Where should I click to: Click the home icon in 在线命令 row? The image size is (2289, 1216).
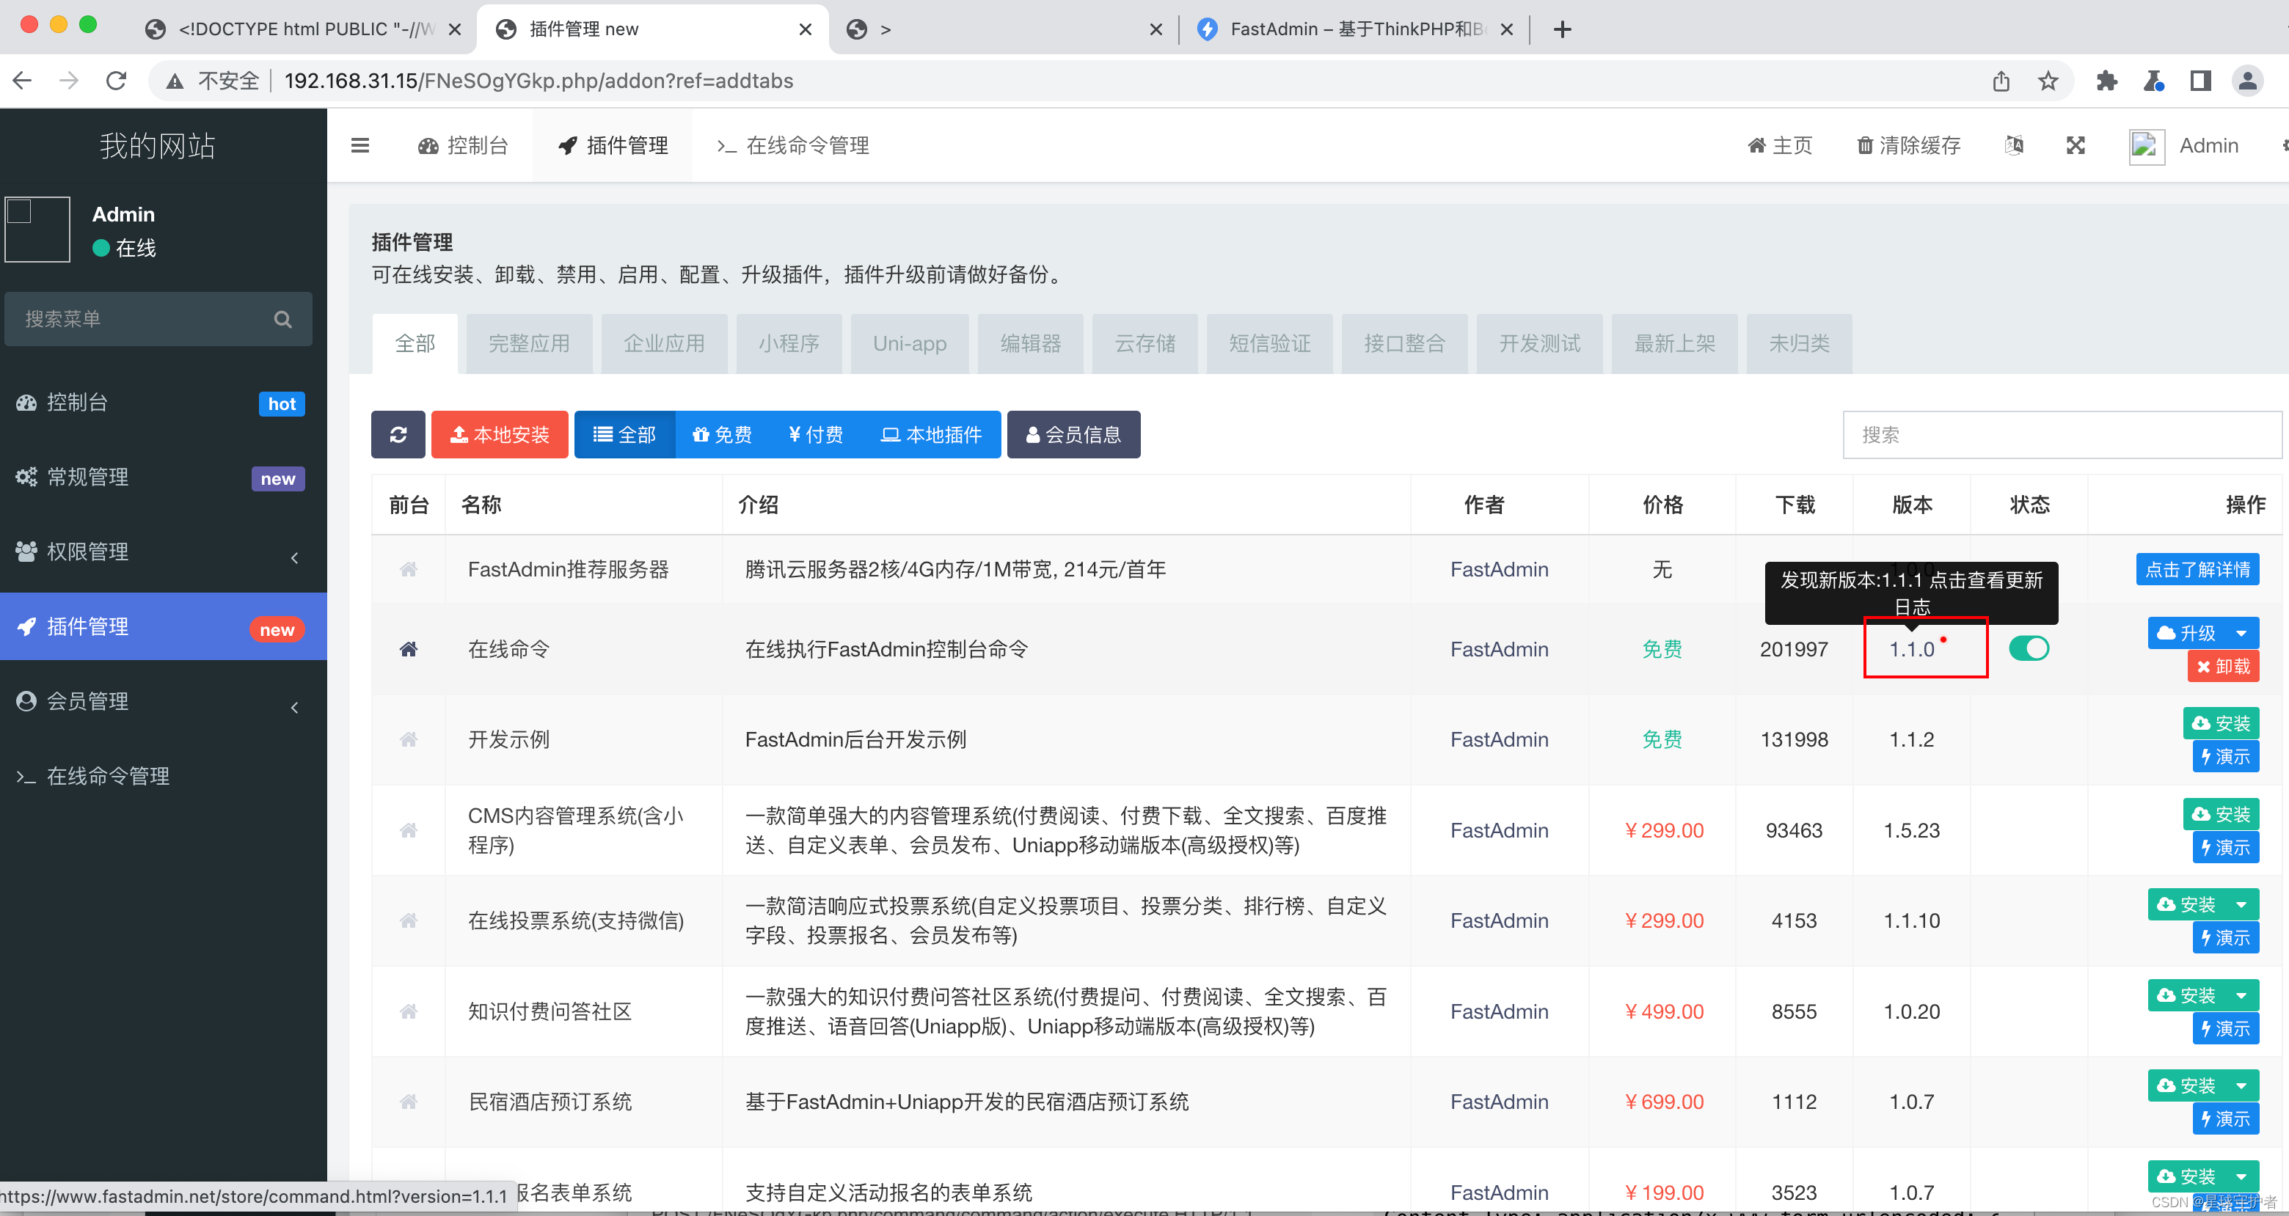click(x=409, y=649)
